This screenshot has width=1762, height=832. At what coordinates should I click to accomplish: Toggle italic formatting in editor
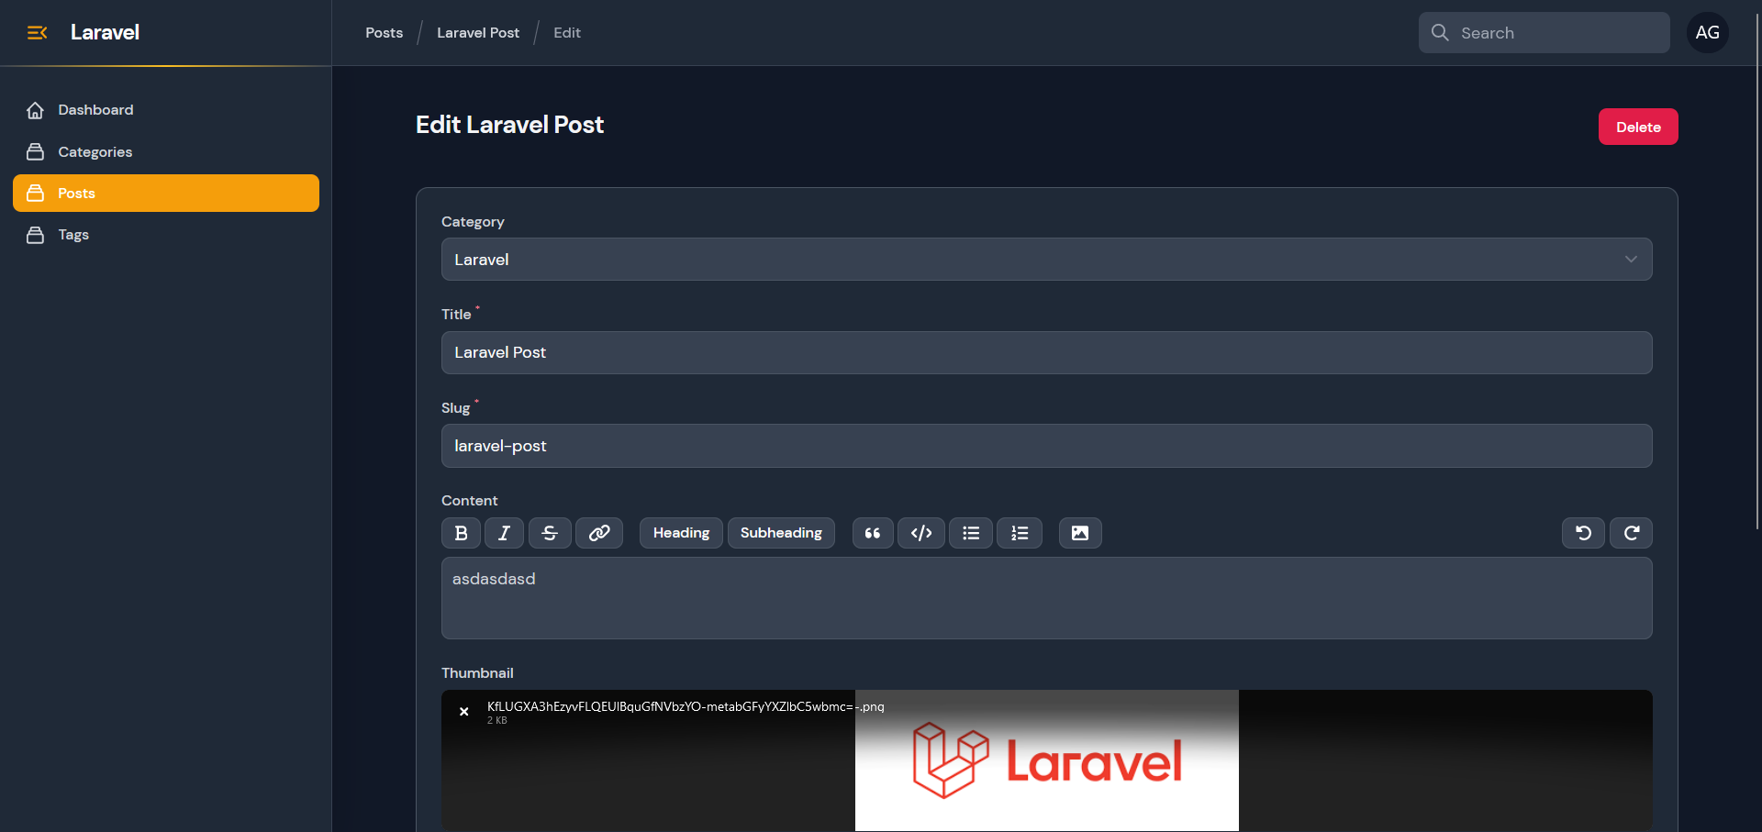click(504, 533)
